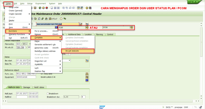Click the yellow Help question mark icon
Screen dimensions: 205x109
87,8
